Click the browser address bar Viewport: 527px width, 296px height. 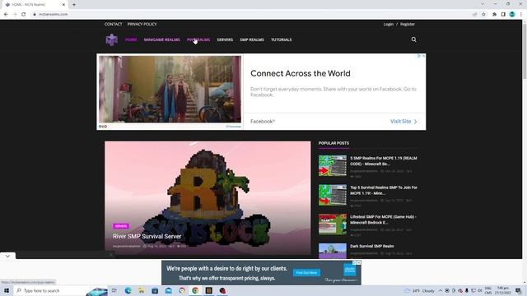[252, 14]
